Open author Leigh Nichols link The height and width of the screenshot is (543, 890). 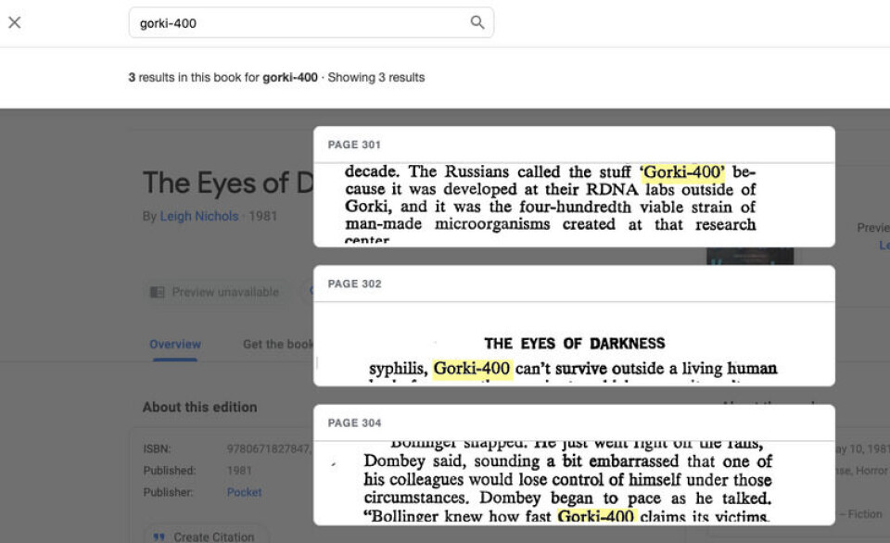pos(199,217)
